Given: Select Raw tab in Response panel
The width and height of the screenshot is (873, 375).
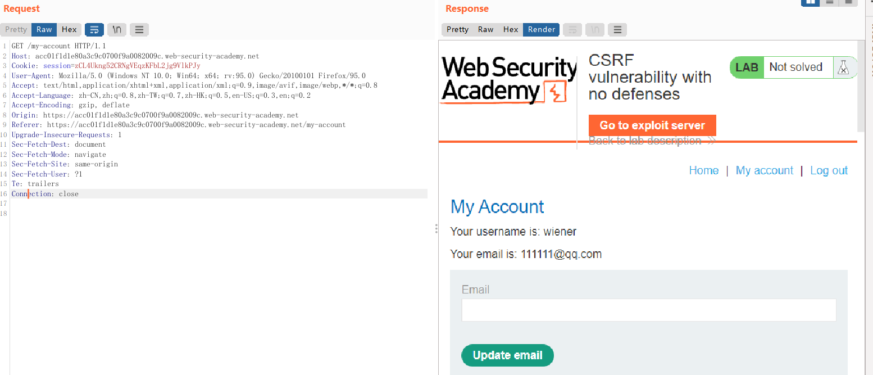Looking at the screenshot, I should pyautogui.click(x=485, y=30).
